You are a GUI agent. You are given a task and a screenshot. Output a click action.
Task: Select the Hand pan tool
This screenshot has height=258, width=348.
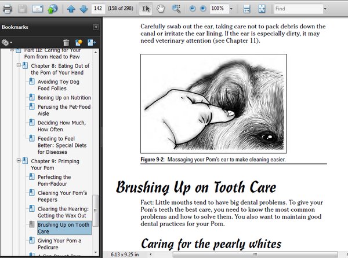(161, 9)
